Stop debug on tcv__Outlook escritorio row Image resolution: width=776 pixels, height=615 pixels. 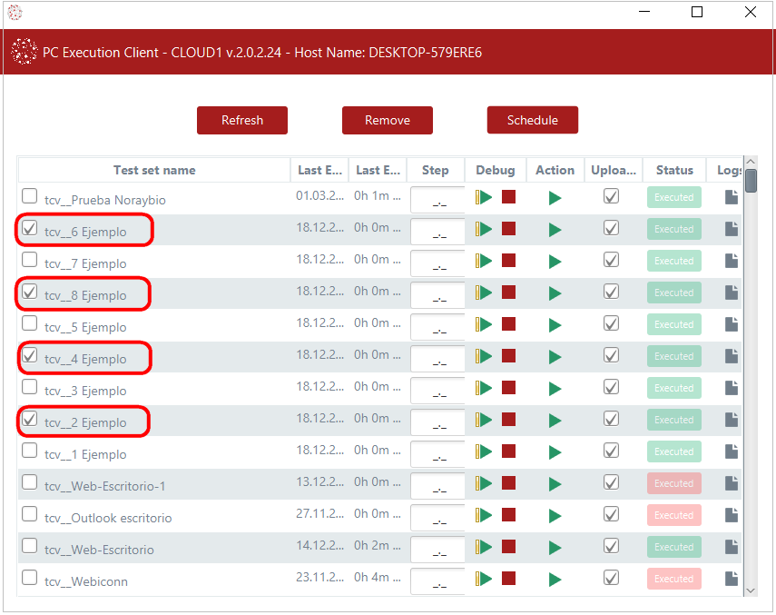[508, 516]
